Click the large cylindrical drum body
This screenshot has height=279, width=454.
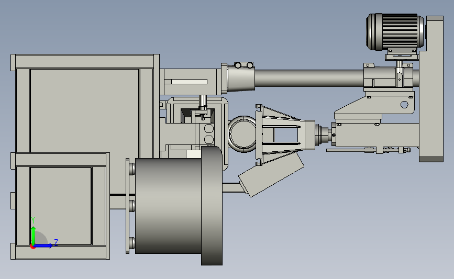pos(168,206)
